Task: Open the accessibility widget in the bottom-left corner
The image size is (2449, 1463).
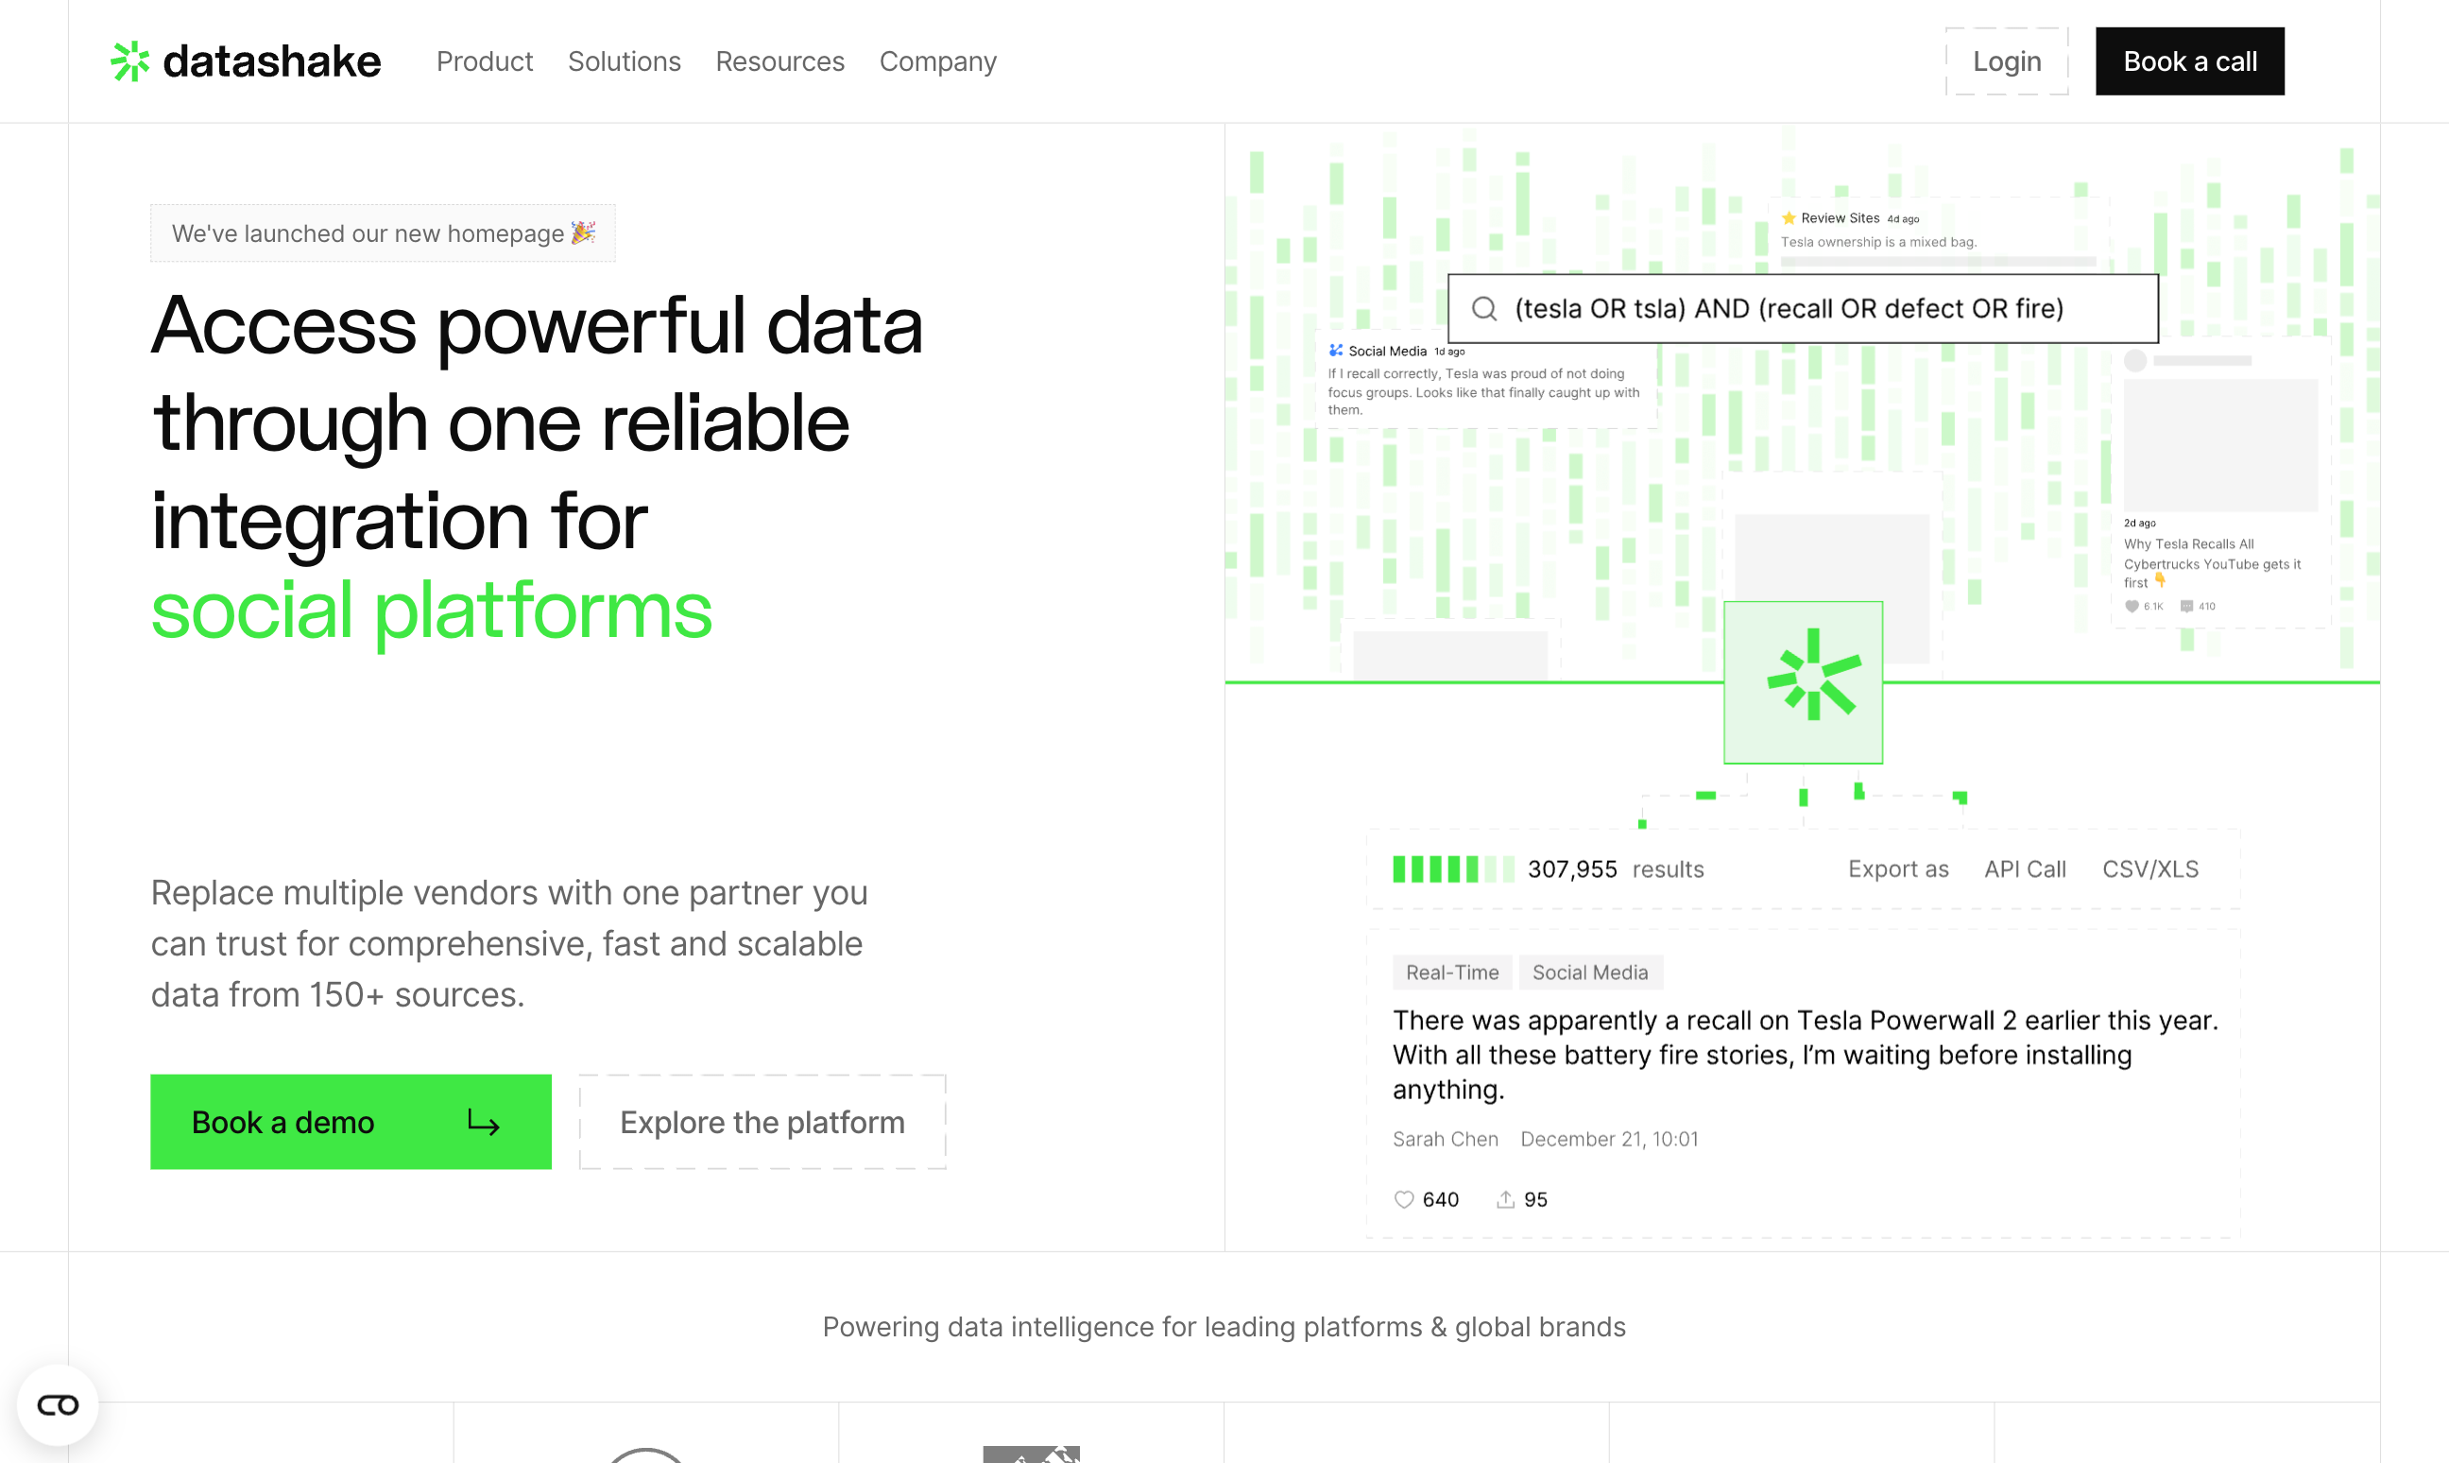Action: coord(57,1403)
